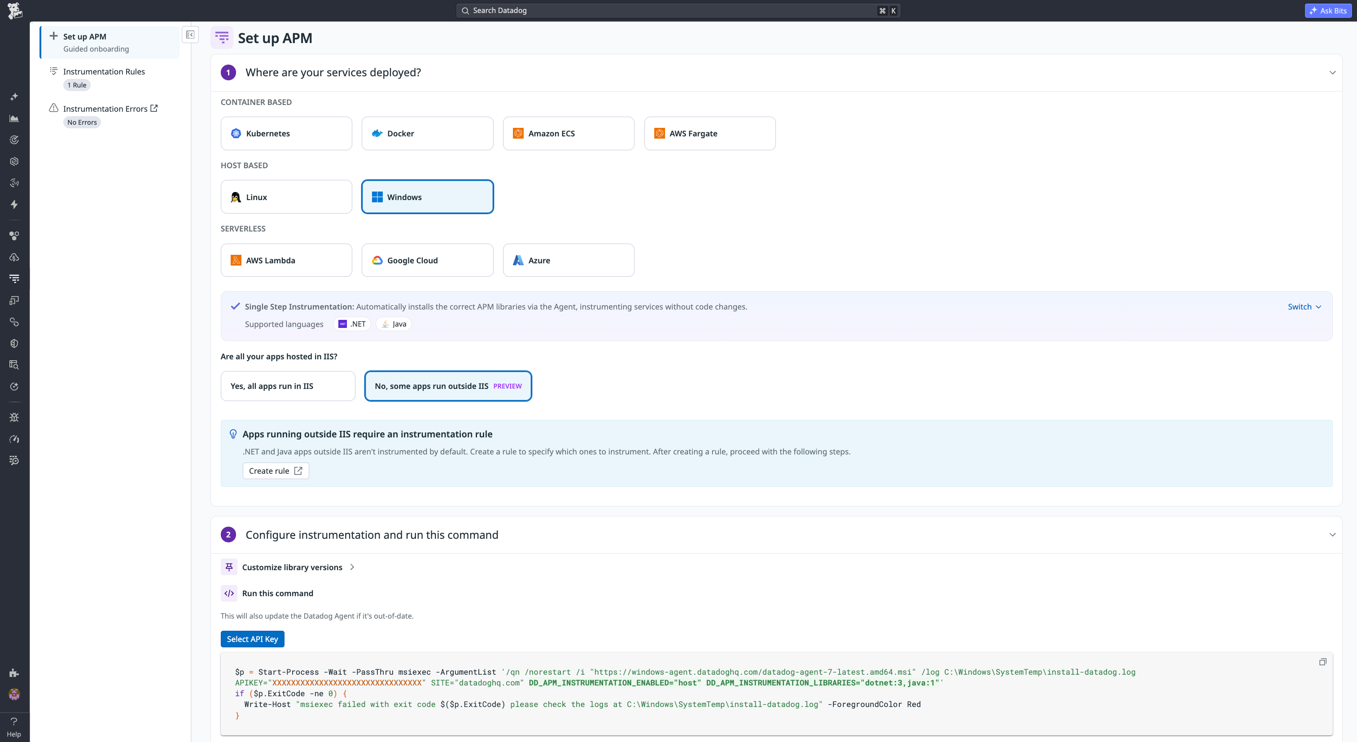
Task: Open the table search Logs sidebar icon
Action: pos(14,365)
